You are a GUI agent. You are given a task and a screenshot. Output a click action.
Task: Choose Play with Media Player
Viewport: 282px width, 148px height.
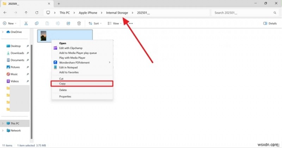click(82, 58)
